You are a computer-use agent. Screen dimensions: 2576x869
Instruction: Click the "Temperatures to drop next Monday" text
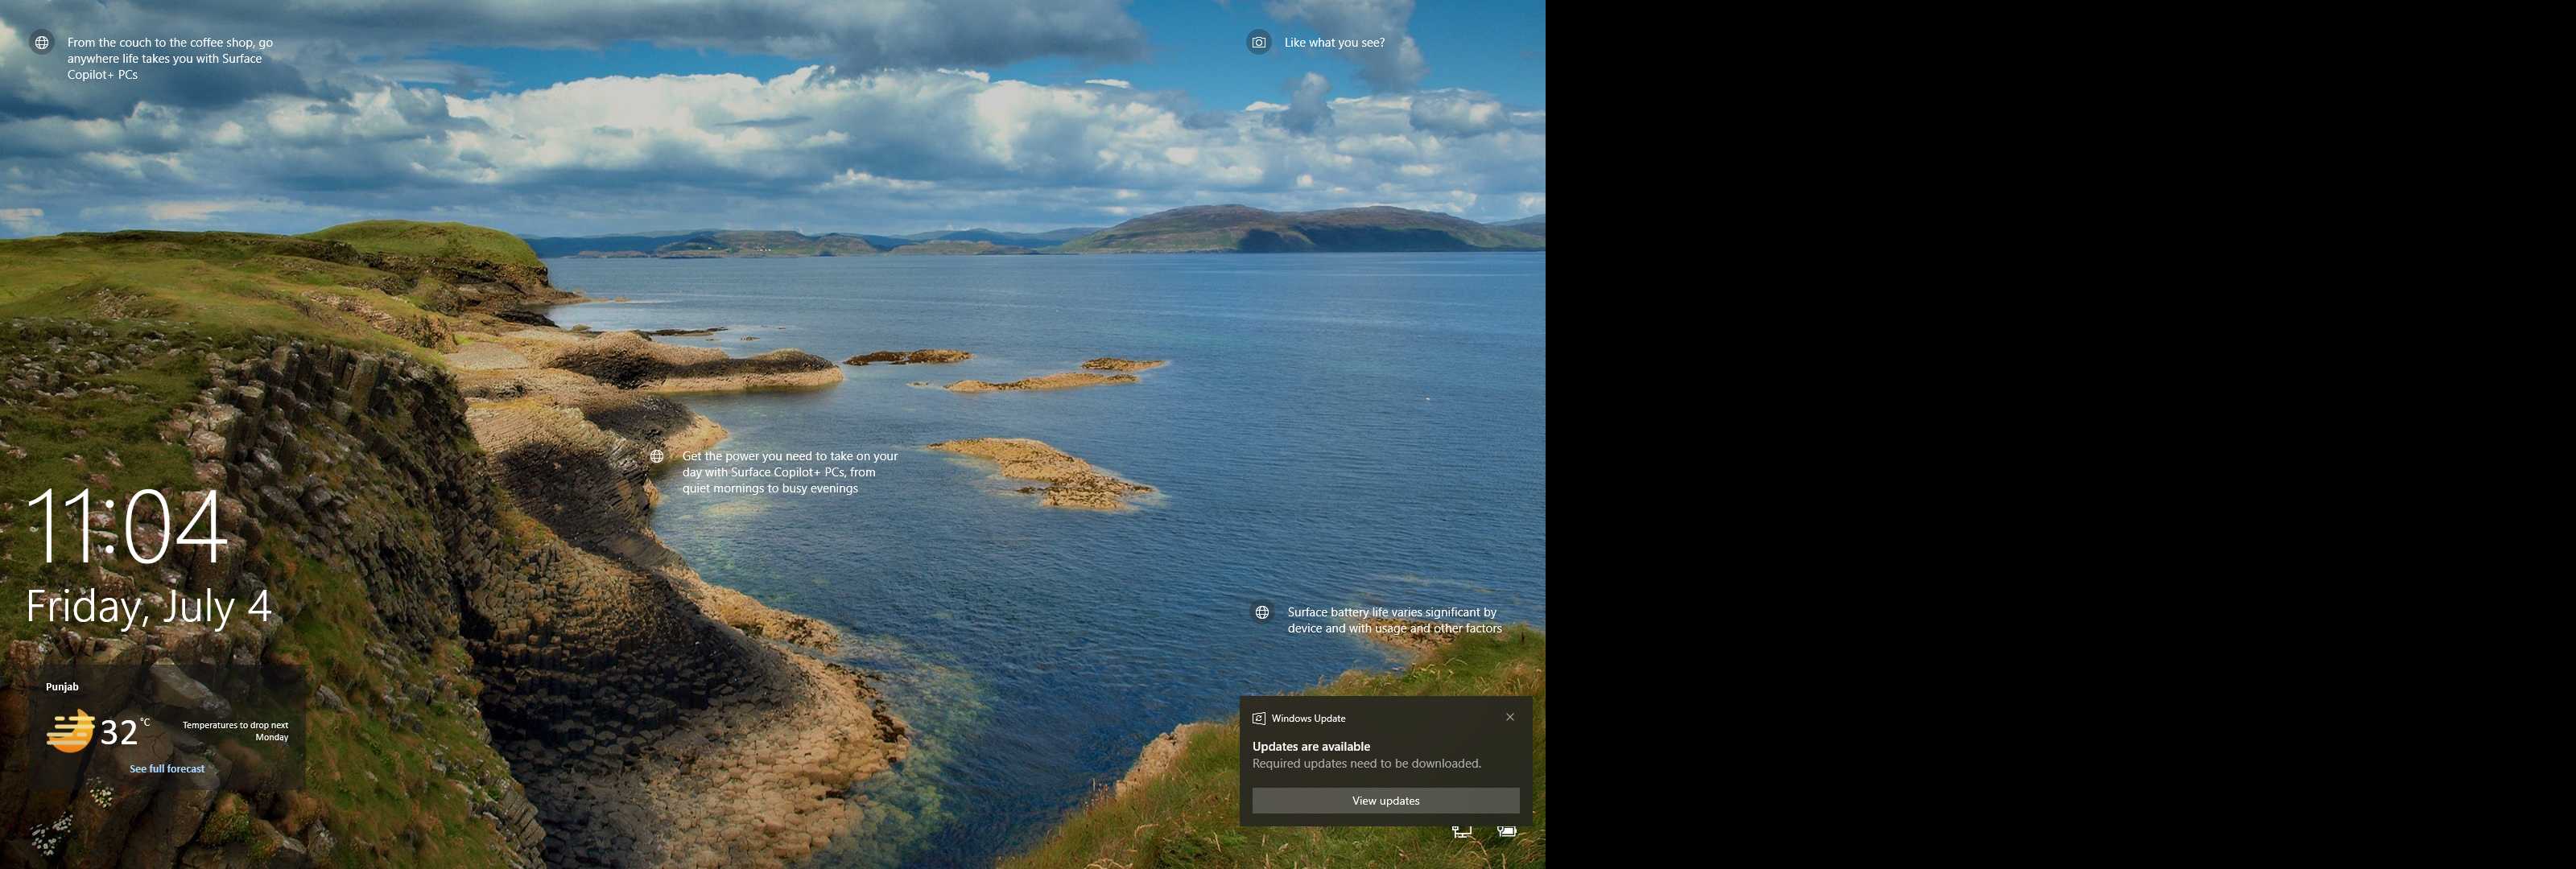click(235, 731)
